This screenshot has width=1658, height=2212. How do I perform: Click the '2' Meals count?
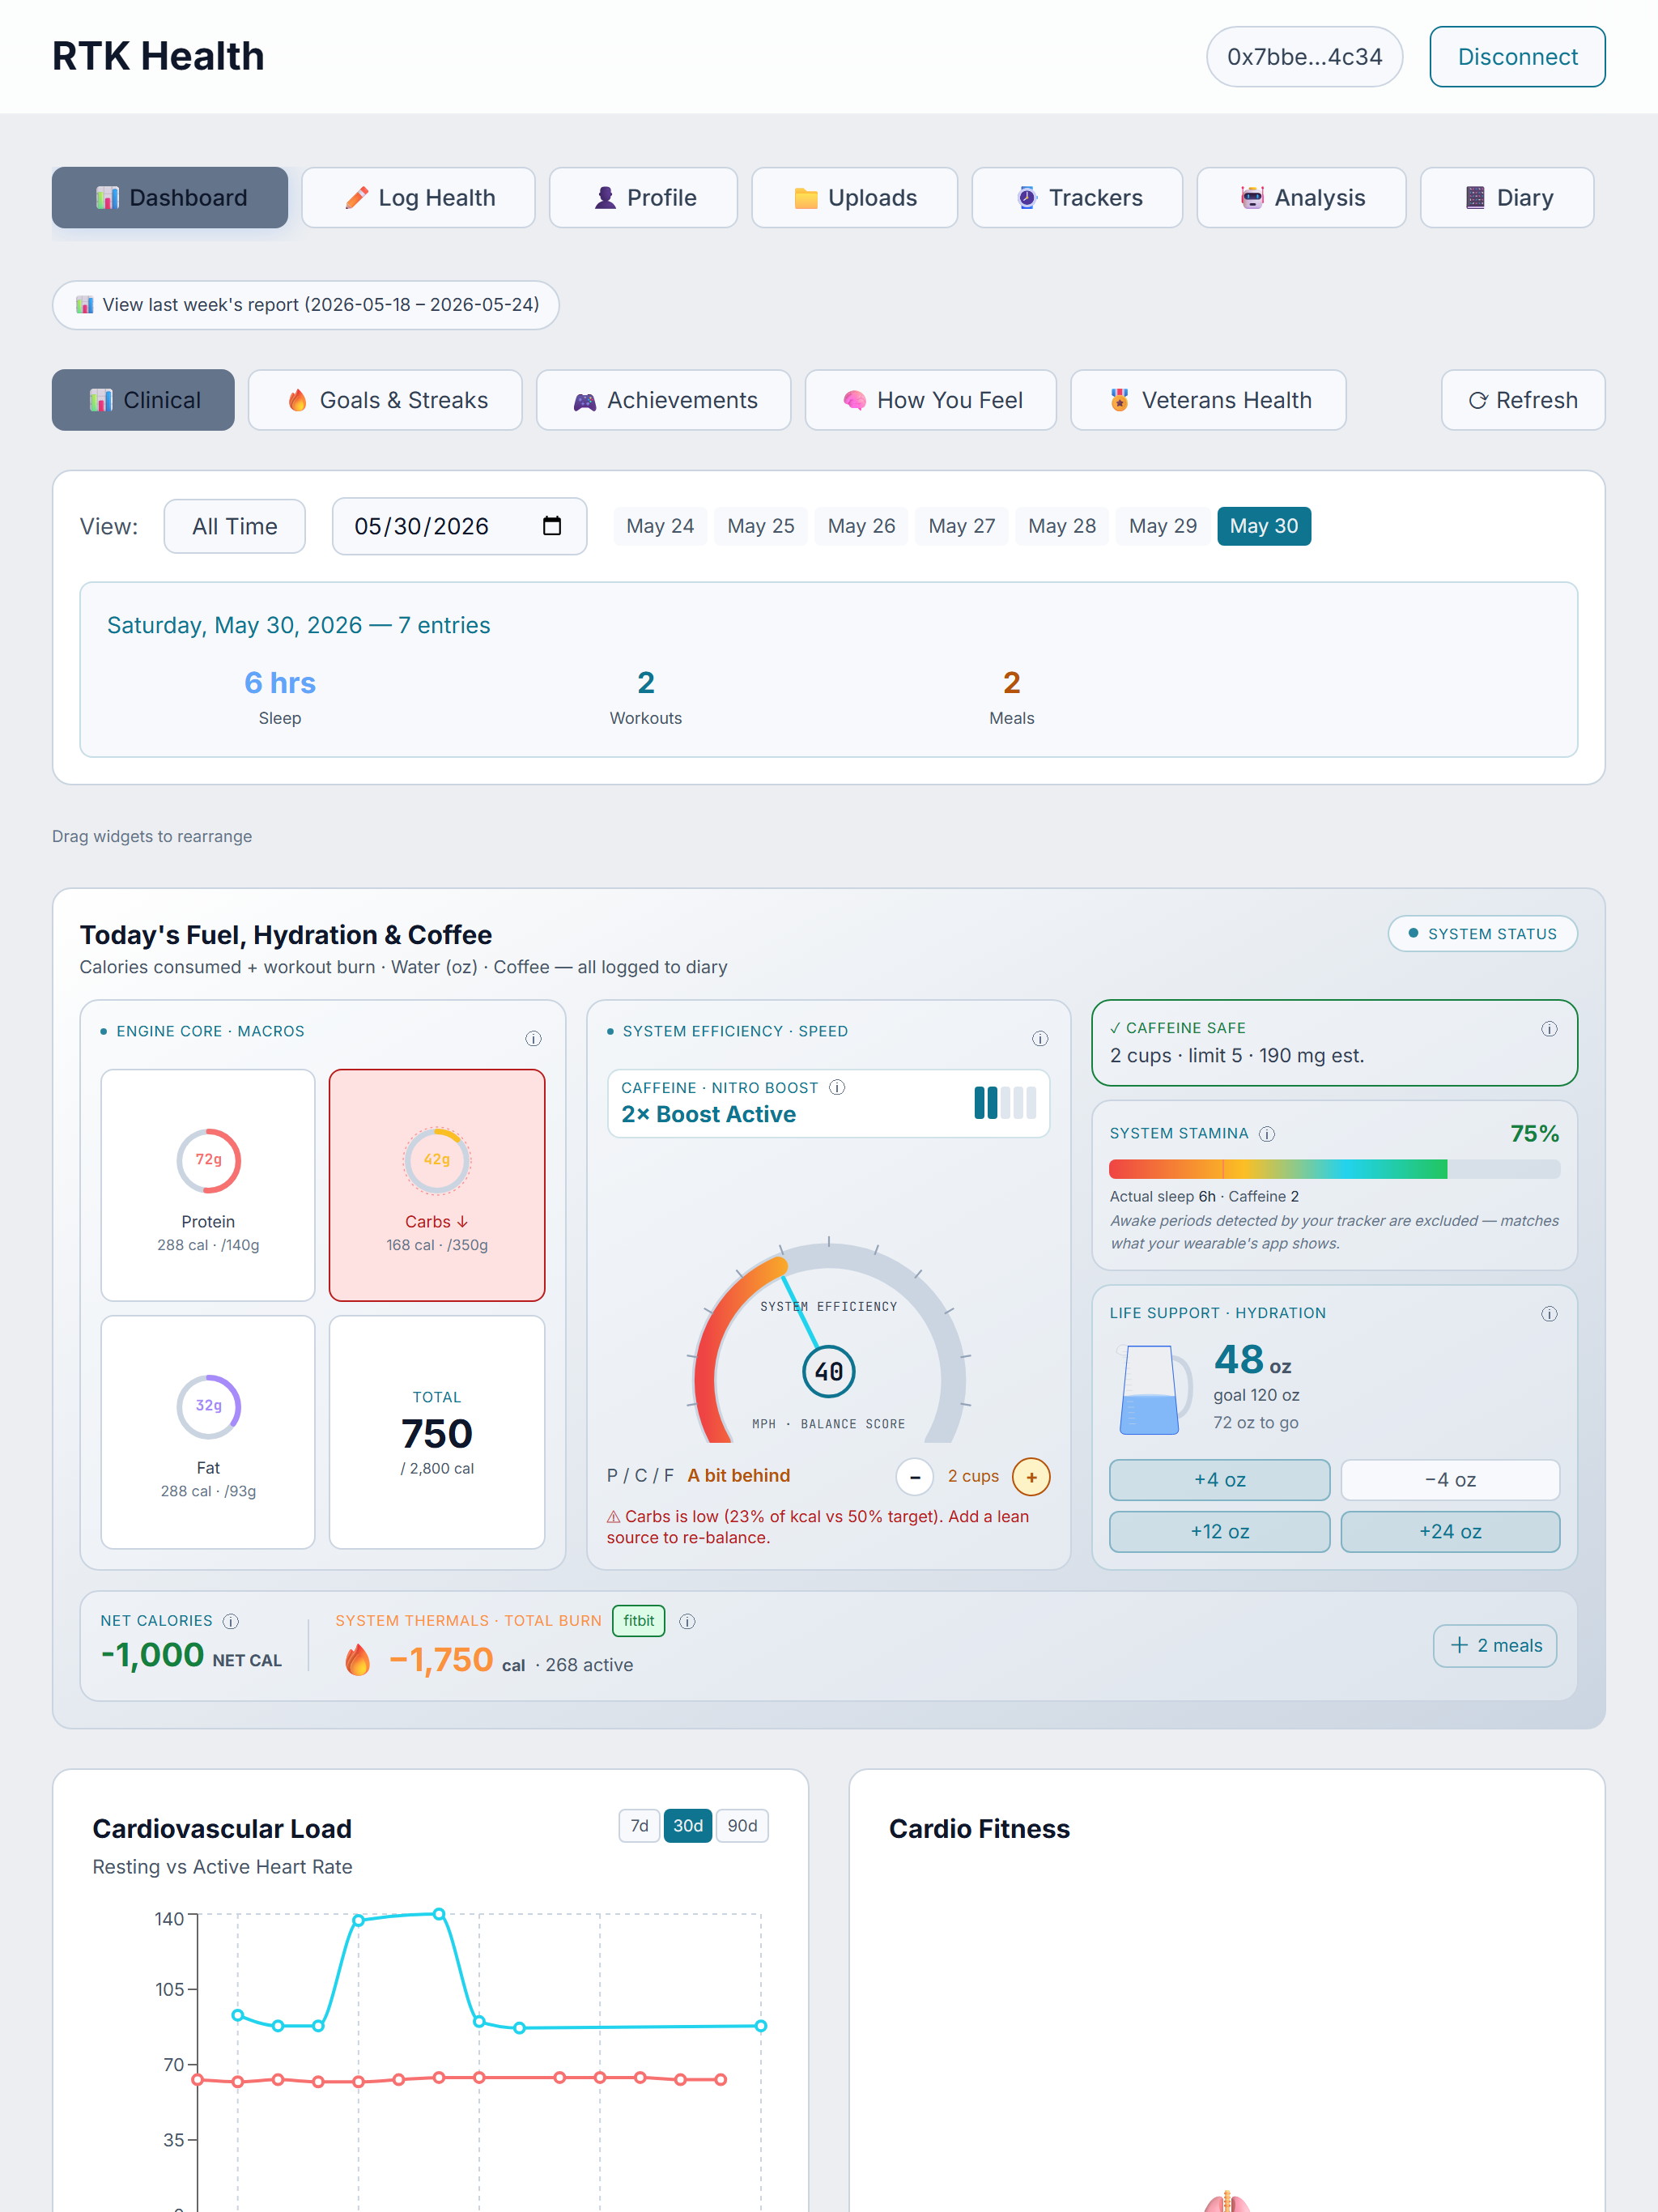(1012, 683)
